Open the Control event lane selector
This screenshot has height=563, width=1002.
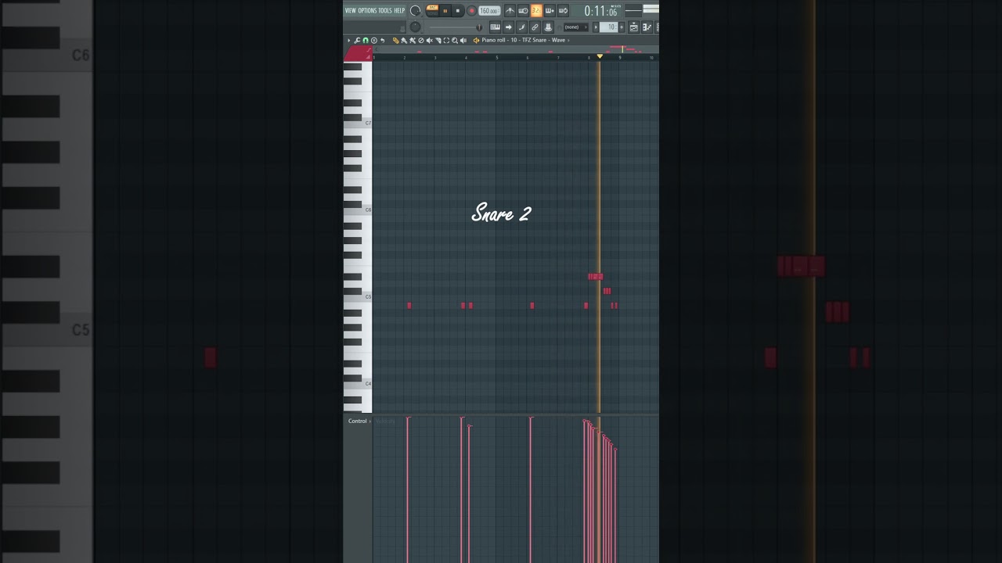(x=359, y=421)
